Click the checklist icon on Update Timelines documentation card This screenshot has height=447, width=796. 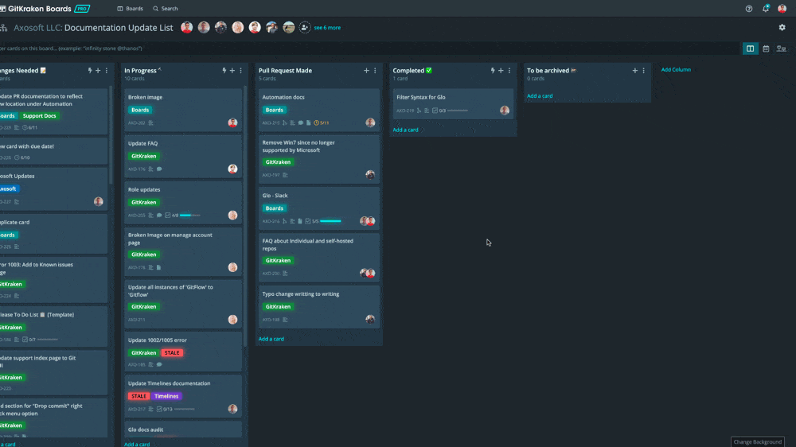[159, 409]
